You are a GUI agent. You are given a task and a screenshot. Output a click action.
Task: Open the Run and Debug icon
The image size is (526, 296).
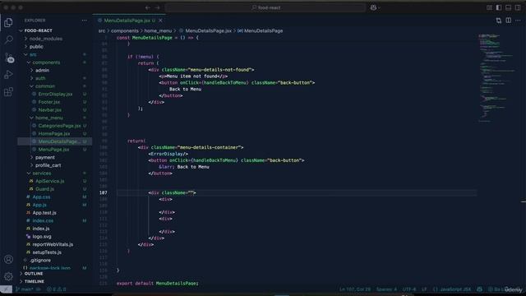click(x=8, y=75)
